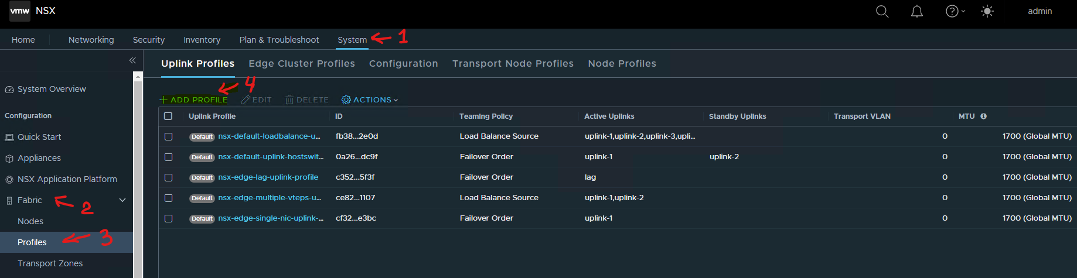The image size is (1077, 278).
Task: Check the nsx-default-uplink-hostswitch row checkbox
Action: pyautogui.click(x=168, y=157)
